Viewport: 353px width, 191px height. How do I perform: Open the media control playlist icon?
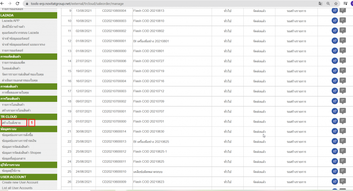345,3
